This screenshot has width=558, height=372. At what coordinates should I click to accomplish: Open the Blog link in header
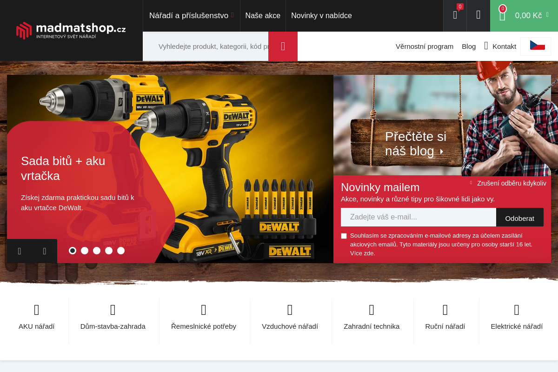[x=469, y=46]
